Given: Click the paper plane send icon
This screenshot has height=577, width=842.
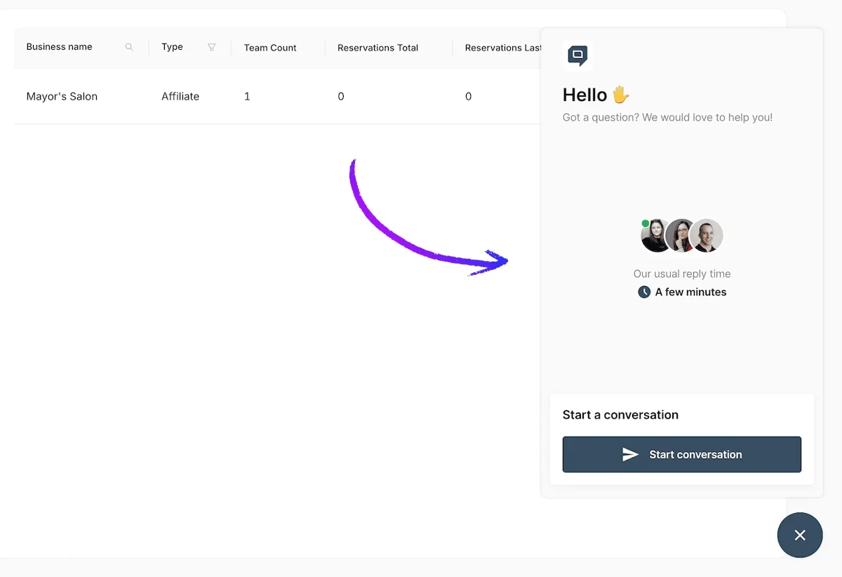Looking at the screenshot, I should click(630, 454).
